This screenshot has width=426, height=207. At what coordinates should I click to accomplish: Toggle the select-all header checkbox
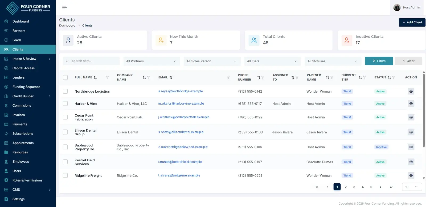click(x=65, y=77)
